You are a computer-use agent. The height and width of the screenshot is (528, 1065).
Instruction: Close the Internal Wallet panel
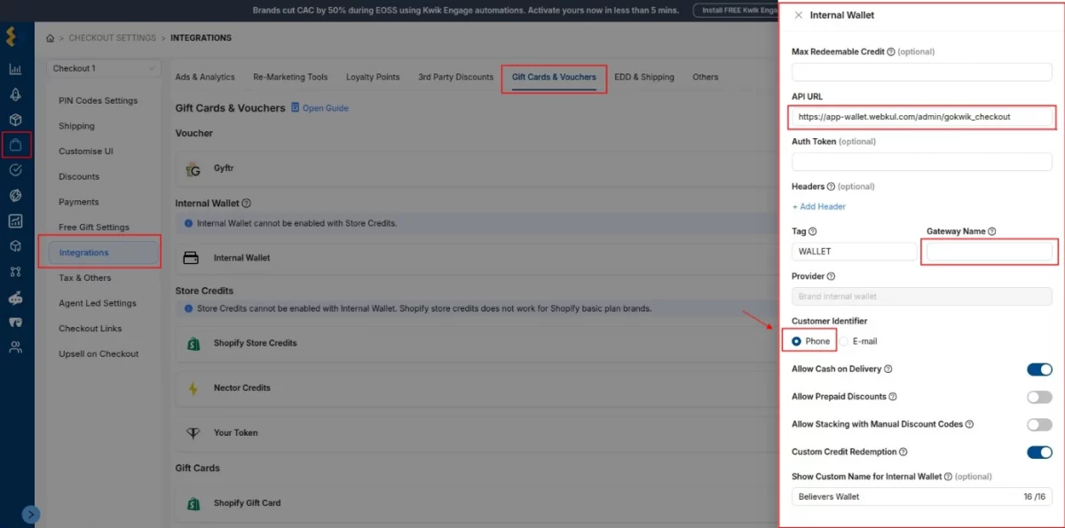point(799,15)
